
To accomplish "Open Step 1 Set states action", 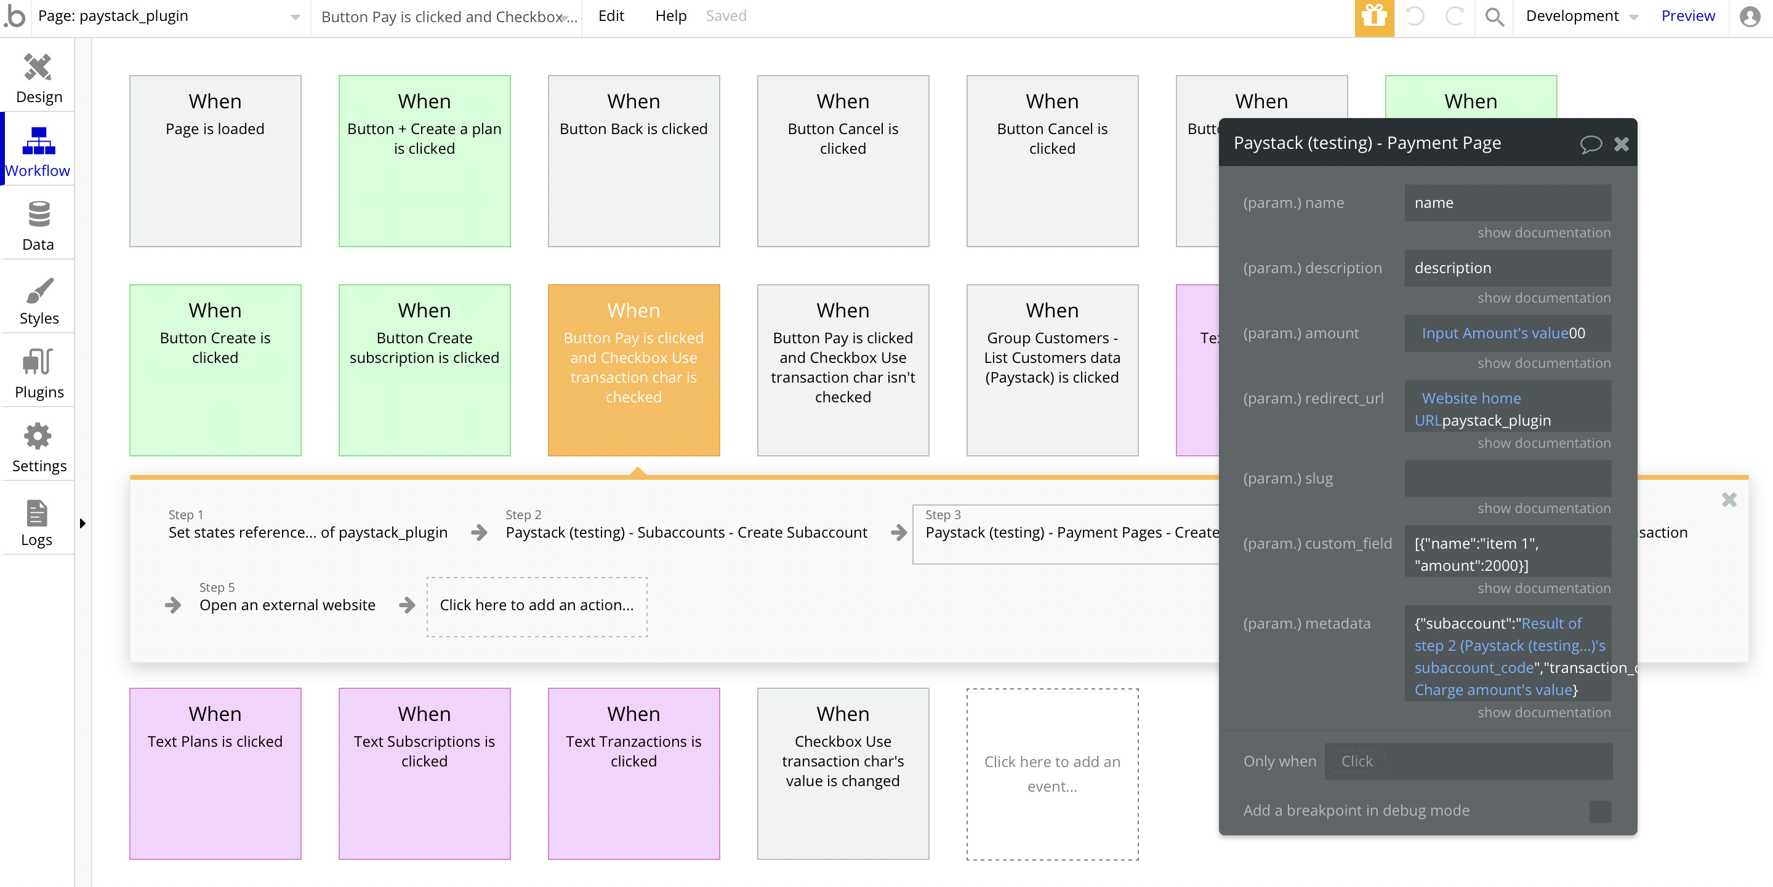I will coord(308,525).
